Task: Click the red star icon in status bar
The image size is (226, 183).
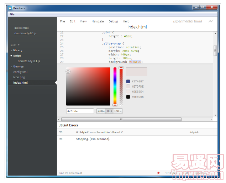Action: click(158, 173)
